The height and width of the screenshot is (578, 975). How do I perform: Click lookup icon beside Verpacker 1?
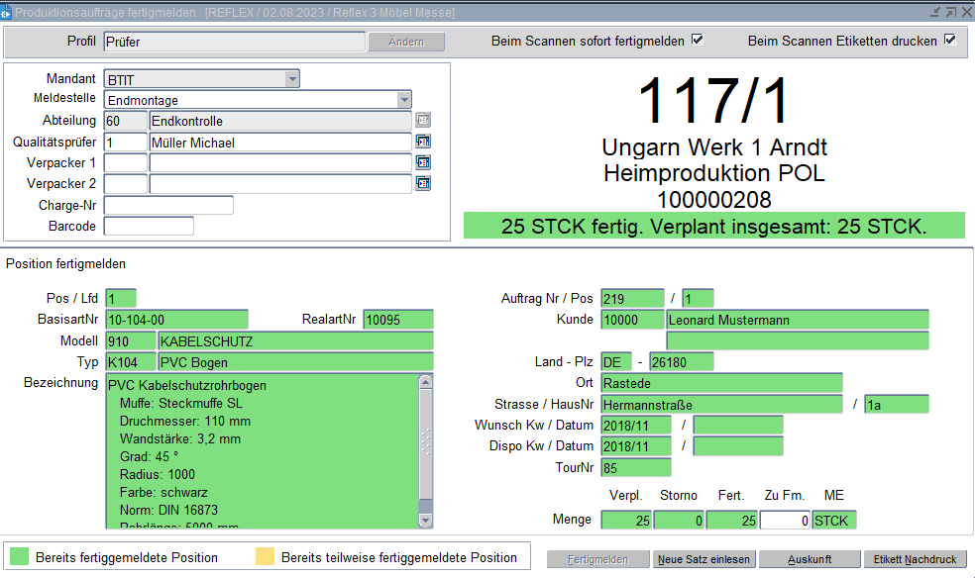point(423,162)
